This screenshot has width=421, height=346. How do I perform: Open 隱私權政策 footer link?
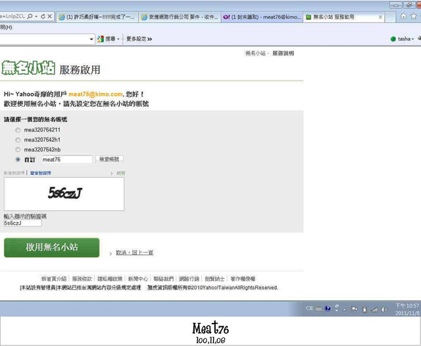(x=110, y=279)
